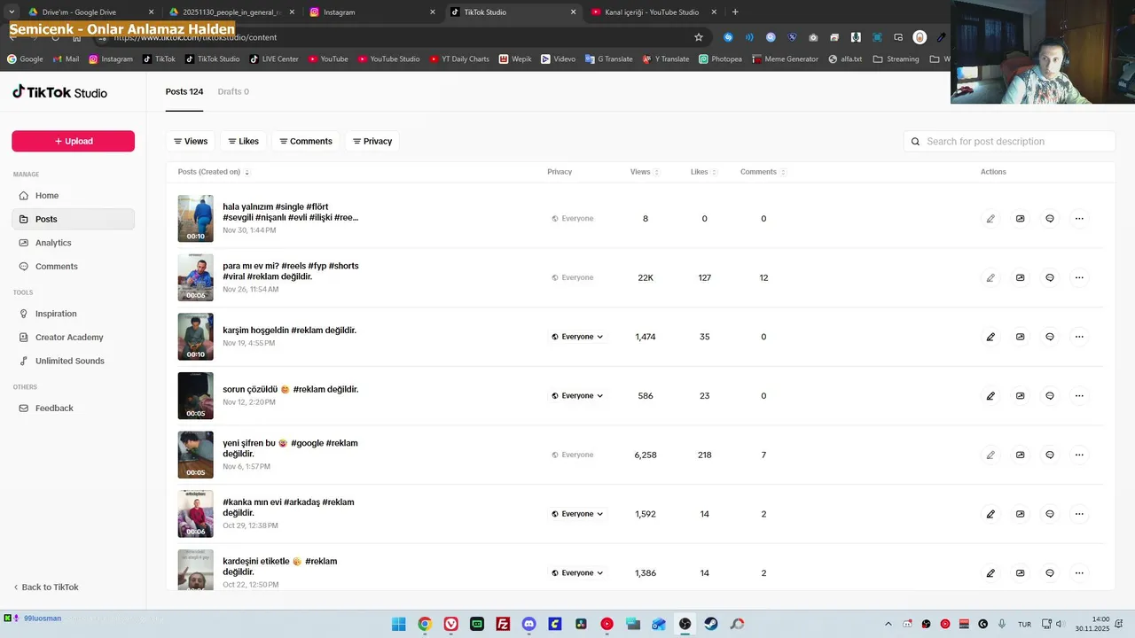Open FileZilla from the taskbar
This screenshot has height=638, width=1135.
pos(503,624)
